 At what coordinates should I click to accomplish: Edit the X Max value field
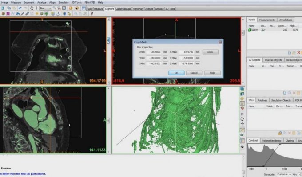click(187, 52)
